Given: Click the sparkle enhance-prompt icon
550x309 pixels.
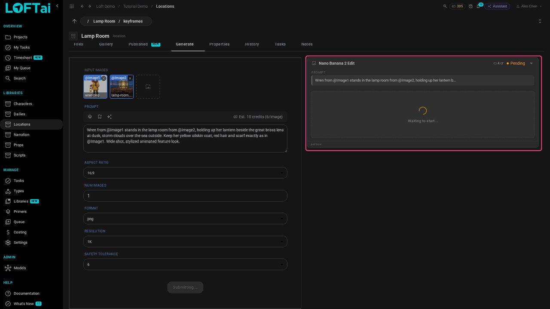Looking at the screenshot, I should (x=110, y=117).
